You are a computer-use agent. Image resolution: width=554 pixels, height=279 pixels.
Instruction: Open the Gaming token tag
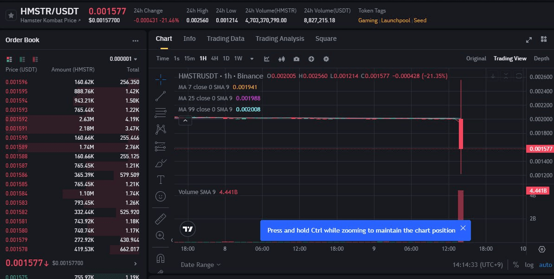(368, 20)
